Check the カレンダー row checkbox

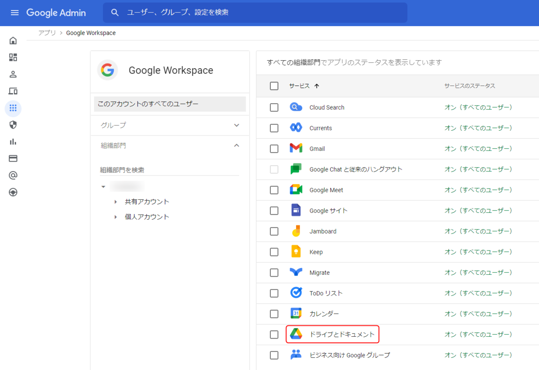(274, 314)
